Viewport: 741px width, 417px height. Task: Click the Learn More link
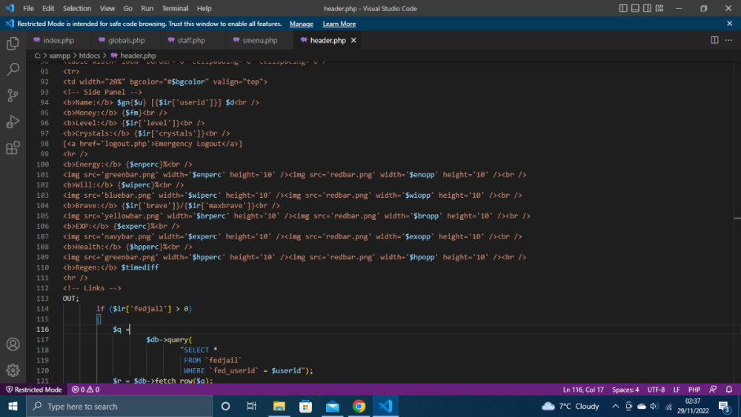click(x=339, y=24)
